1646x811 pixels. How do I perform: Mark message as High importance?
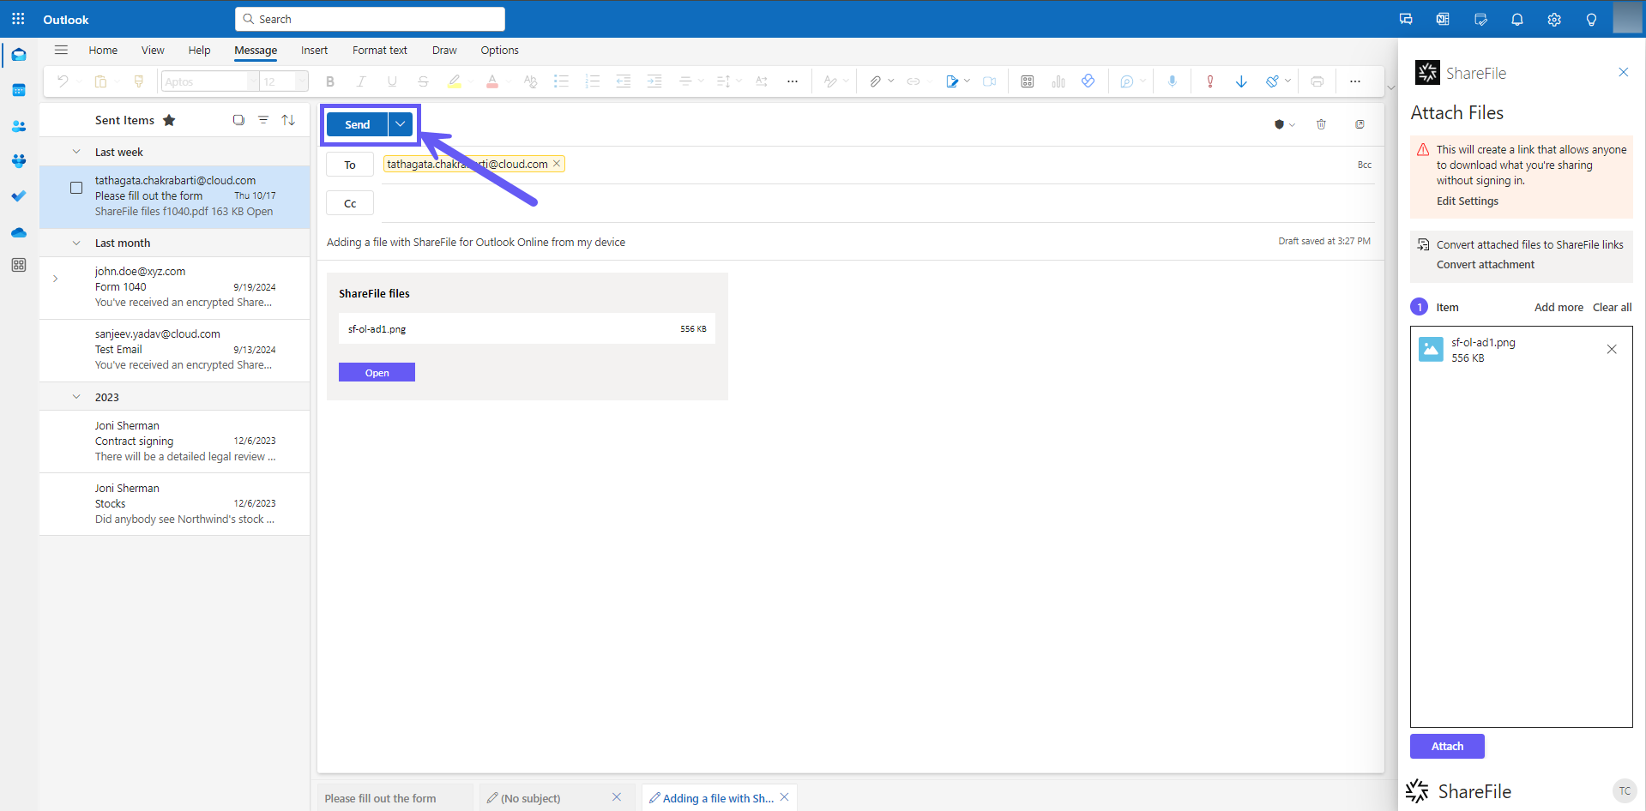(1209, 81)
